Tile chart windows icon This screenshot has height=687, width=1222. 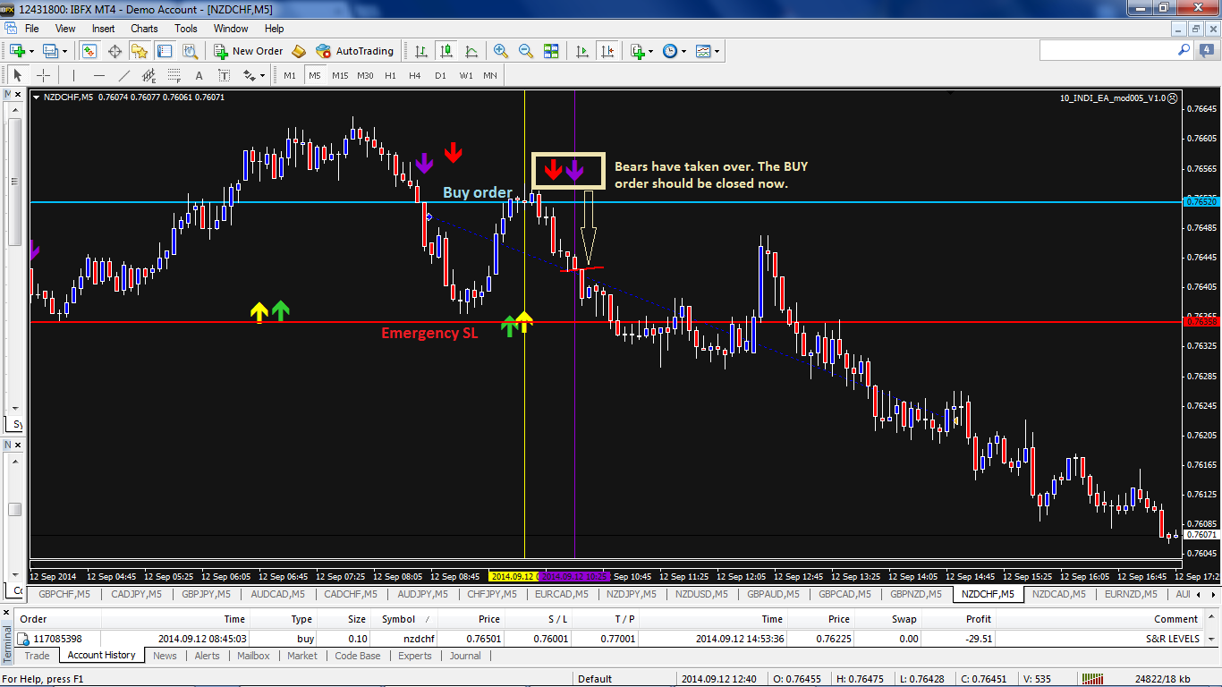pos(551,51)
